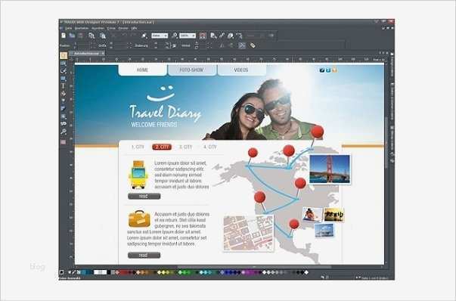Click the magnifier icon beside zoom percentage
456x301 pixels.
click(175, 36)
